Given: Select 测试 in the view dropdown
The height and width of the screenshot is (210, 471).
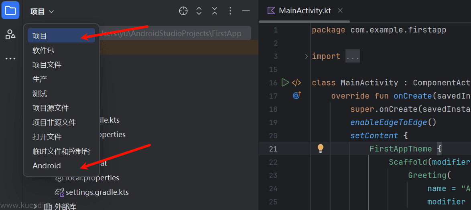Looking at the screenshot, I should (x=61, y=94).
